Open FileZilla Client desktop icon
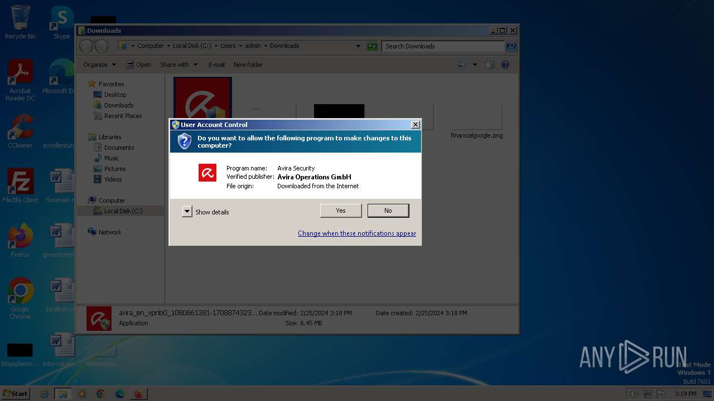 tap(20, 185)
